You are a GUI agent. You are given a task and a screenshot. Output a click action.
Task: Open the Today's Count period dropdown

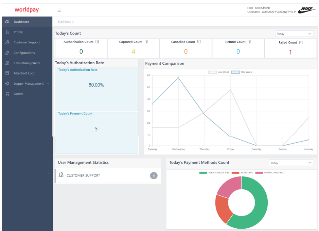pos(294,34)
